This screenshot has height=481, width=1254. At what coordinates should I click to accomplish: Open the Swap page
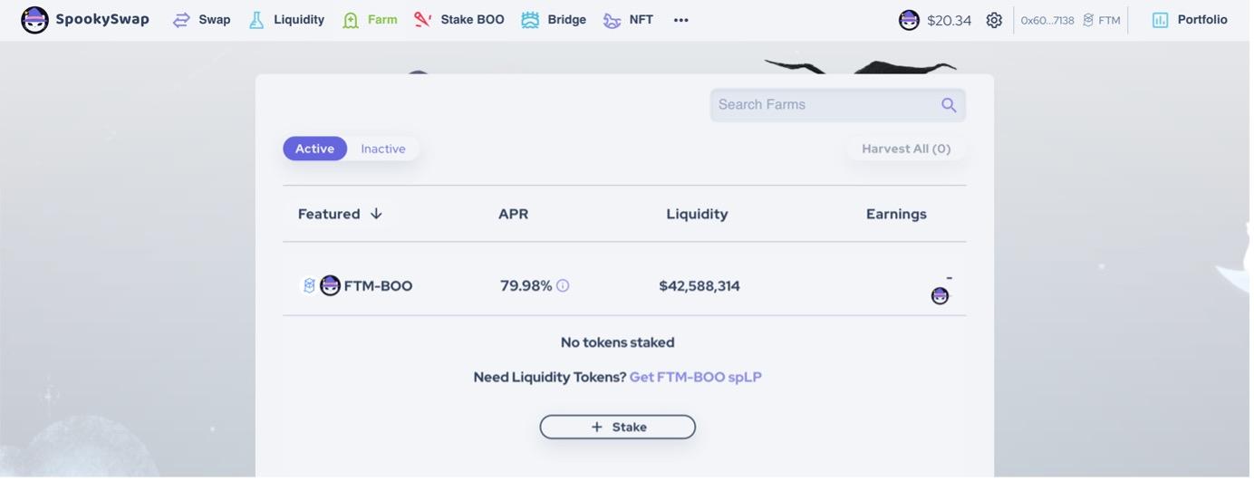click(202, 20)
